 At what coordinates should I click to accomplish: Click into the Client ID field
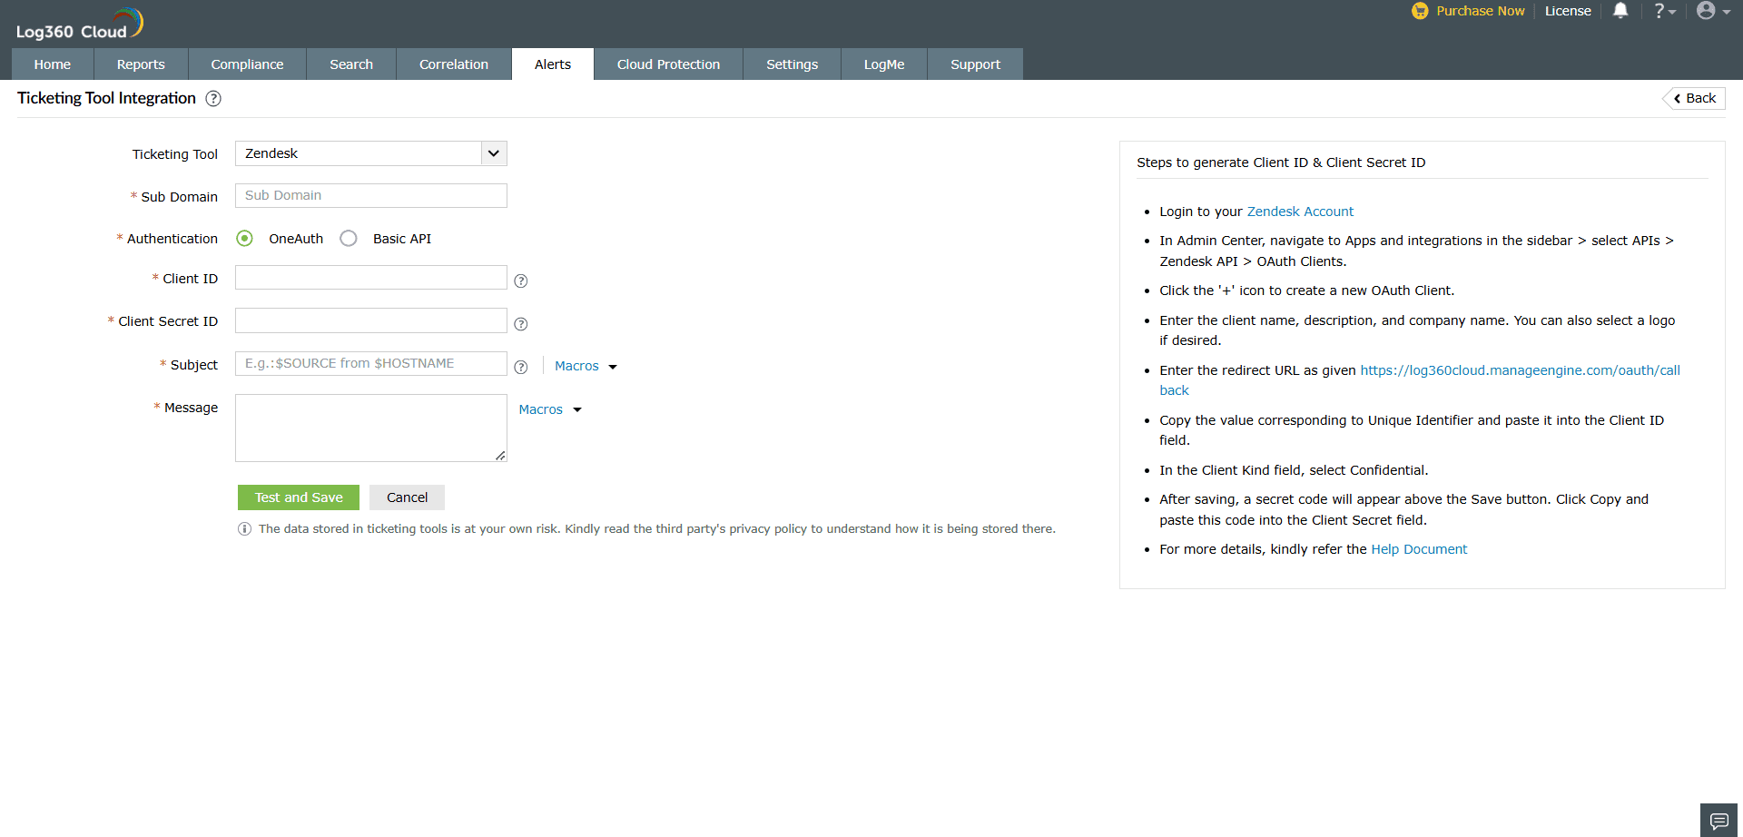pos(371,278)
